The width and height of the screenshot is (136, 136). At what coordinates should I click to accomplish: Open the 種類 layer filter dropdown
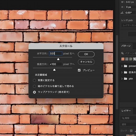tap(128, 118)
